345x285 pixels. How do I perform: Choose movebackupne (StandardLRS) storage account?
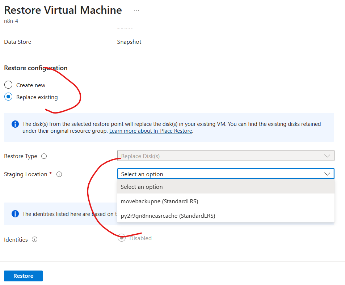(160, 201)
